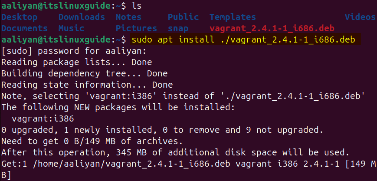The height and width of the screenshot is (181, 377).
Task: Click the Desktop directory in ls output
Action: click(19, 17)
